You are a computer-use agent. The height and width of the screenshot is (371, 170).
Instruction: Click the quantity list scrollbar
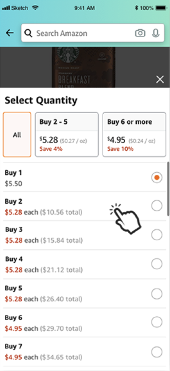[168, 189]
